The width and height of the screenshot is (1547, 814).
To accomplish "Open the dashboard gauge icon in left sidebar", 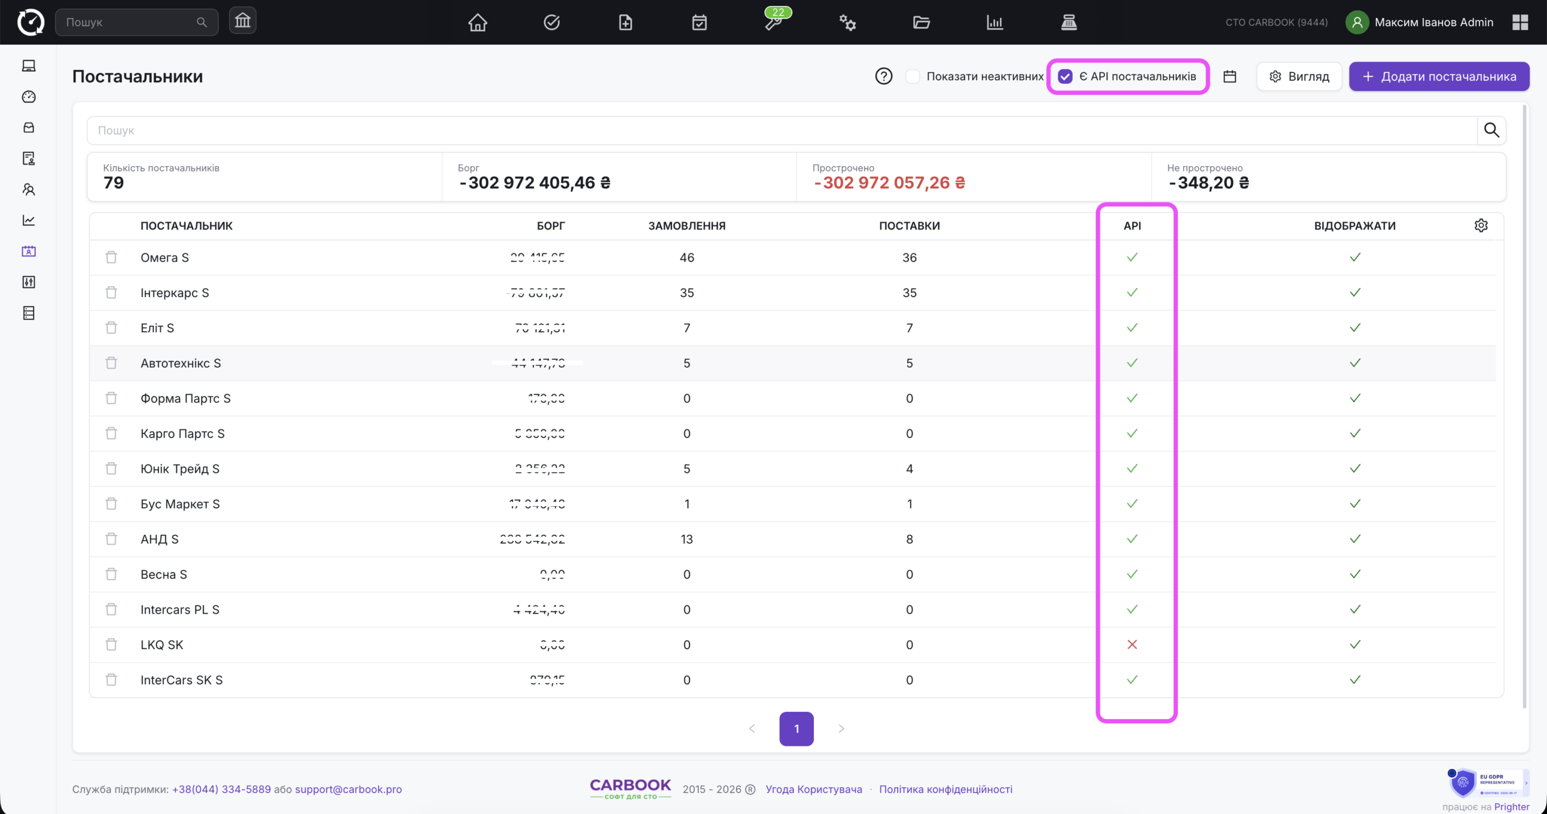I will (x=28, y=97).
